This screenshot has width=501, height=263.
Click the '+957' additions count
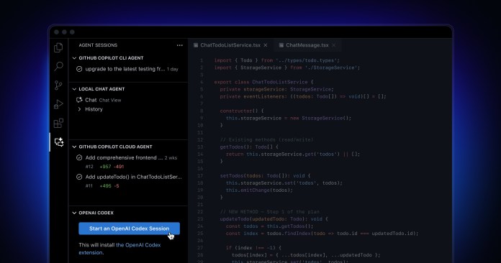(x=105, y=167)
